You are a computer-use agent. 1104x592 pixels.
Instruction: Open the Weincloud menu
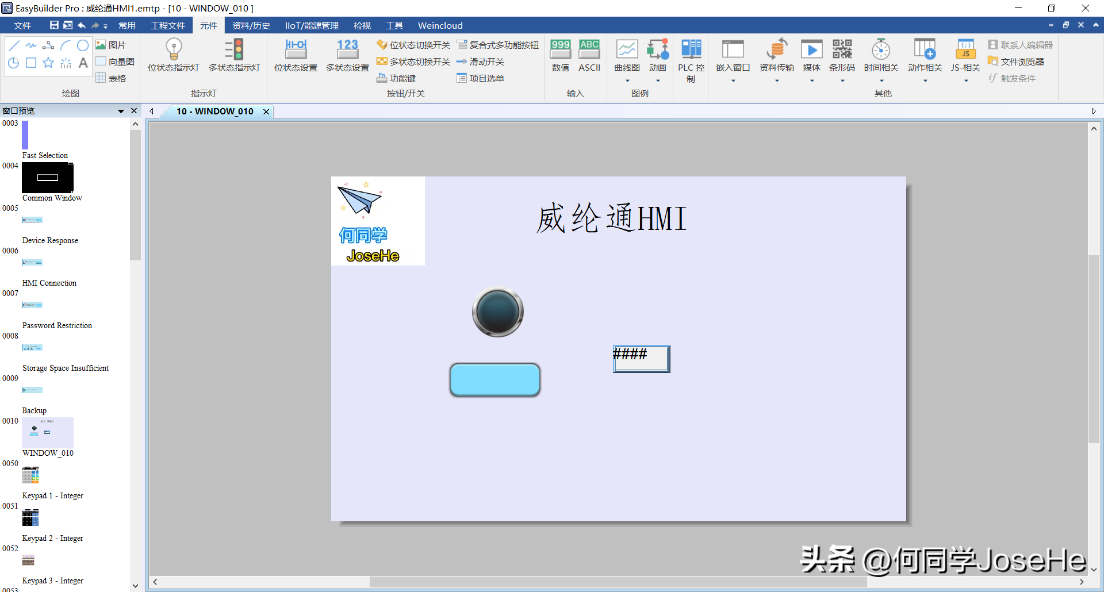(440, 25)
